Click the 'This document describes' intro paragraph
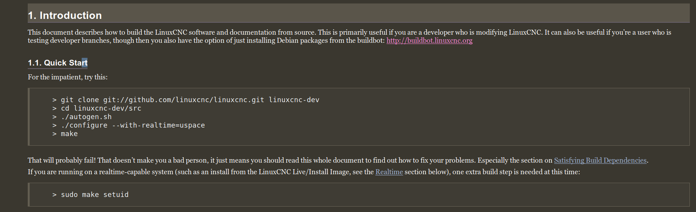This screenshot has height=212, width=696. point(350,36)
